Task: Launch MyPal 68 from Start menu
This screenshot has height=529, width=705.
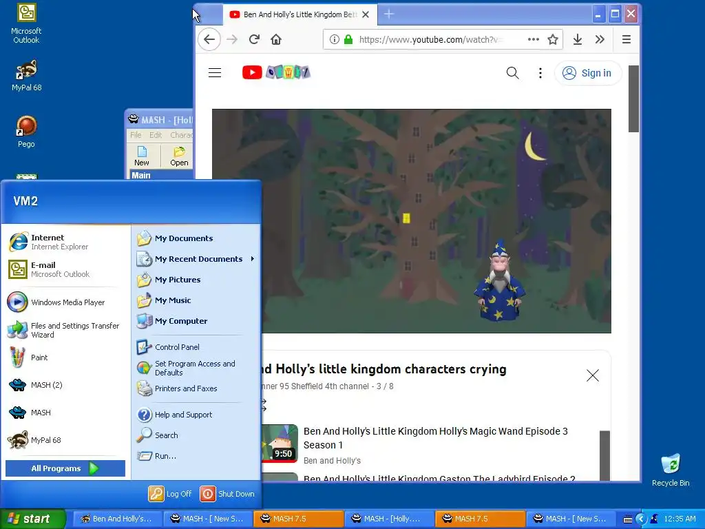Action: [x=67, y=440]
